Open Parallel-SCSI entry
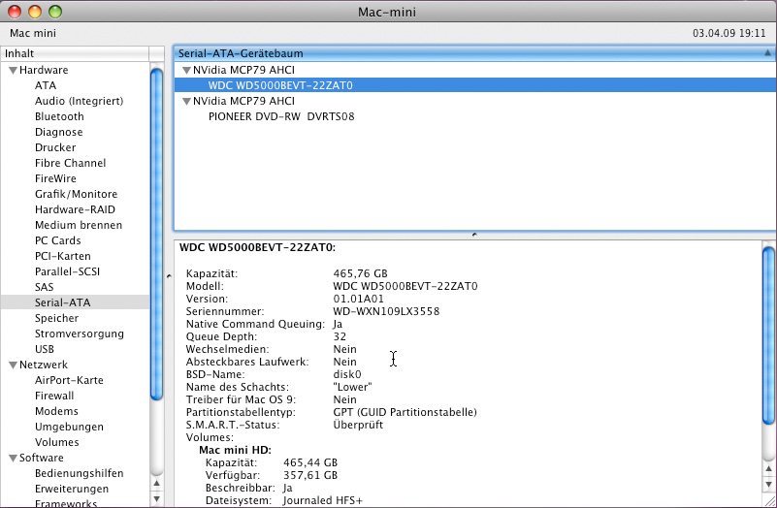777x508 pixels. pyautogui.click(x=67, y=271)
